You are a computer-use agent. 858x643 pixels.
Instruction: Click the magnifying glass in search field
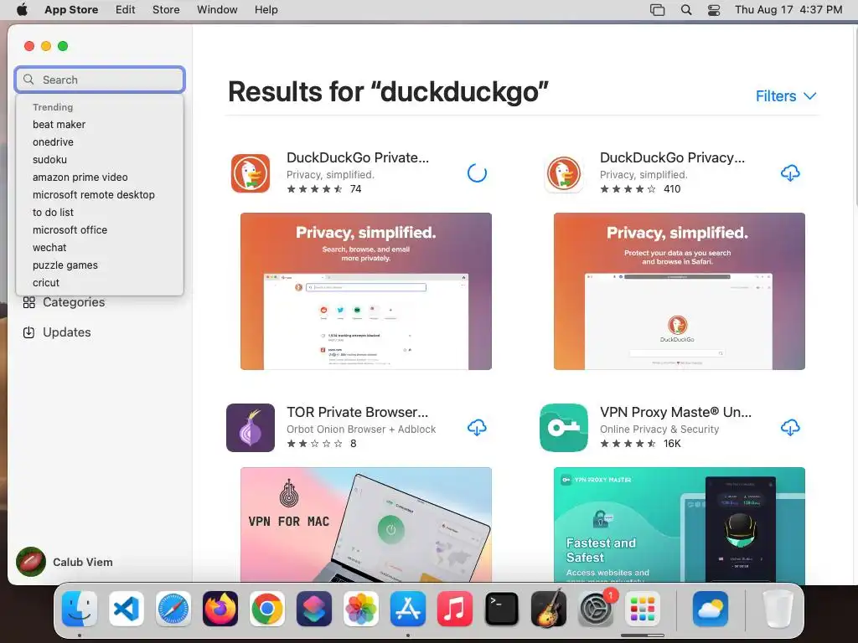point(28,80)
